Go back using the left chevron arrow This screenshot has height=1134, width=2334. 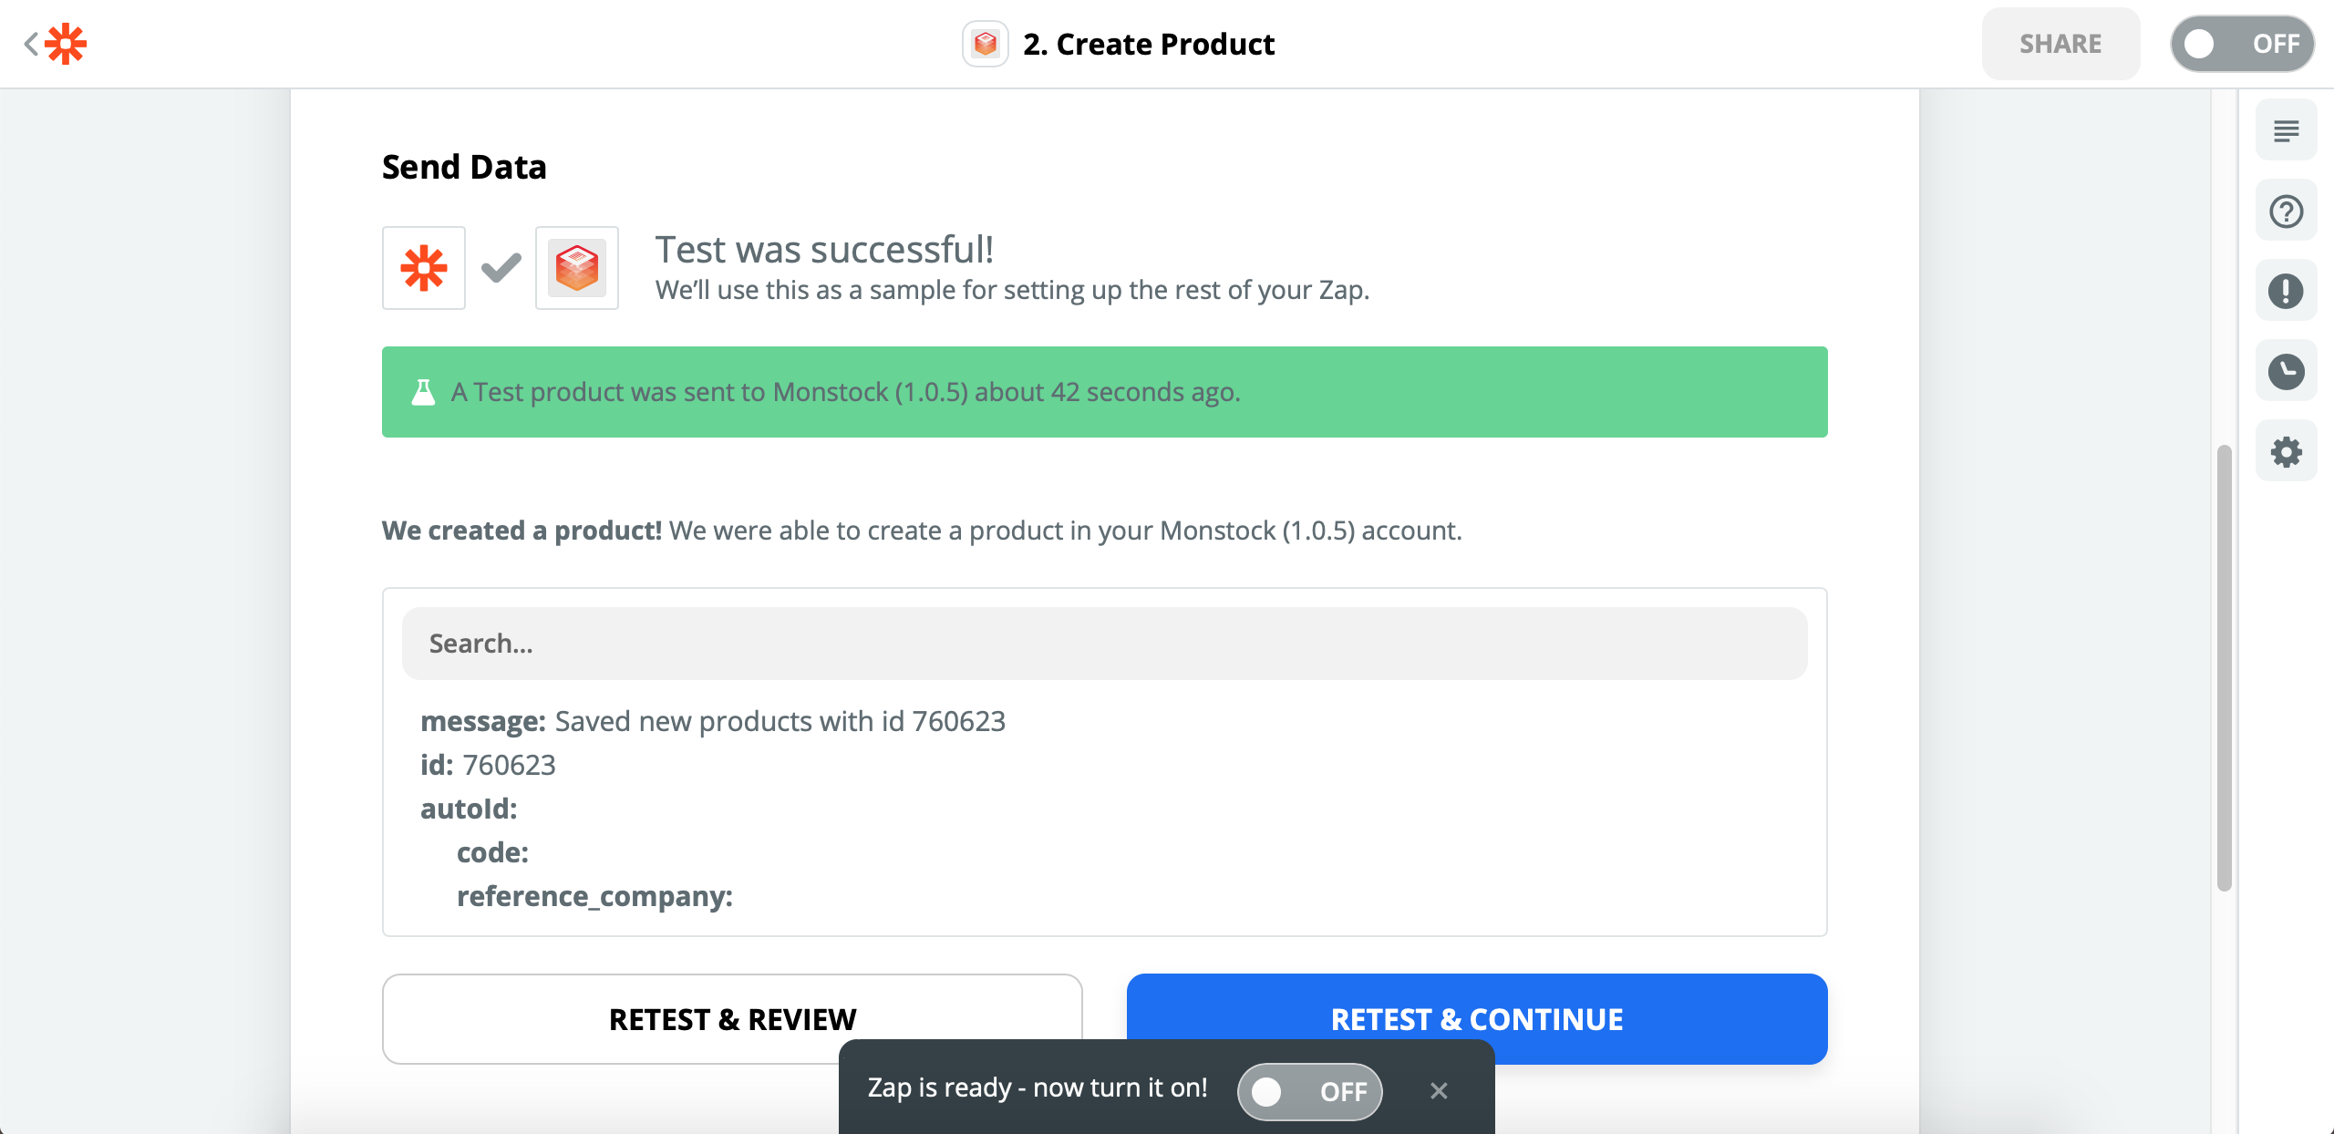click(30, 44)
